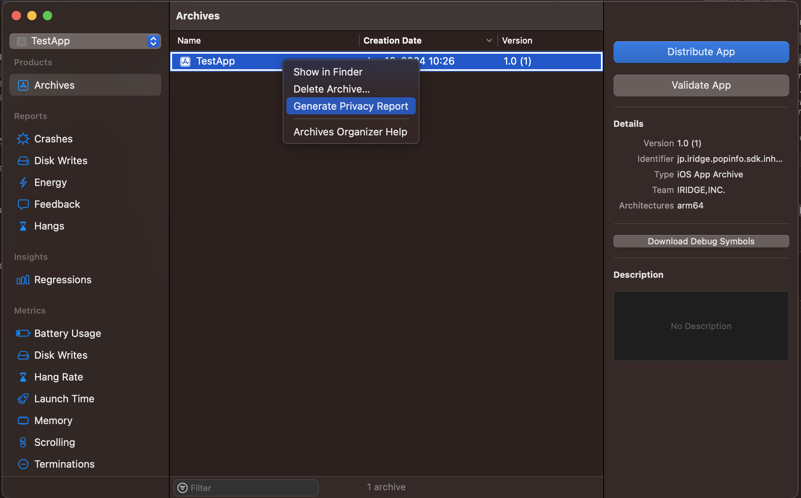The width and height of the screenshot is (801, 498).
Task: Click the Memory chip icon
Action: tap(23, 421)
